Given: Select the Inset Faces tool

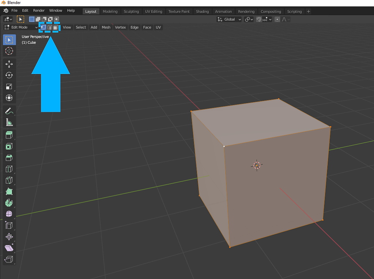Looking at the screenshot, I should [9, 146].
